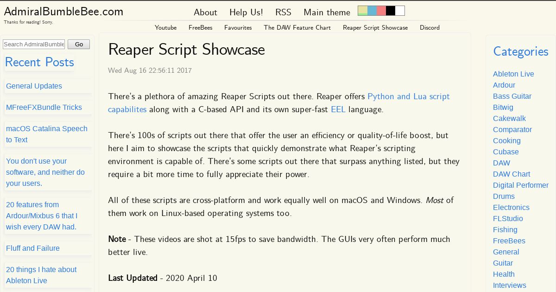Open the Help Us! page
Screen dimensions: 556x292
pos(246,13)
